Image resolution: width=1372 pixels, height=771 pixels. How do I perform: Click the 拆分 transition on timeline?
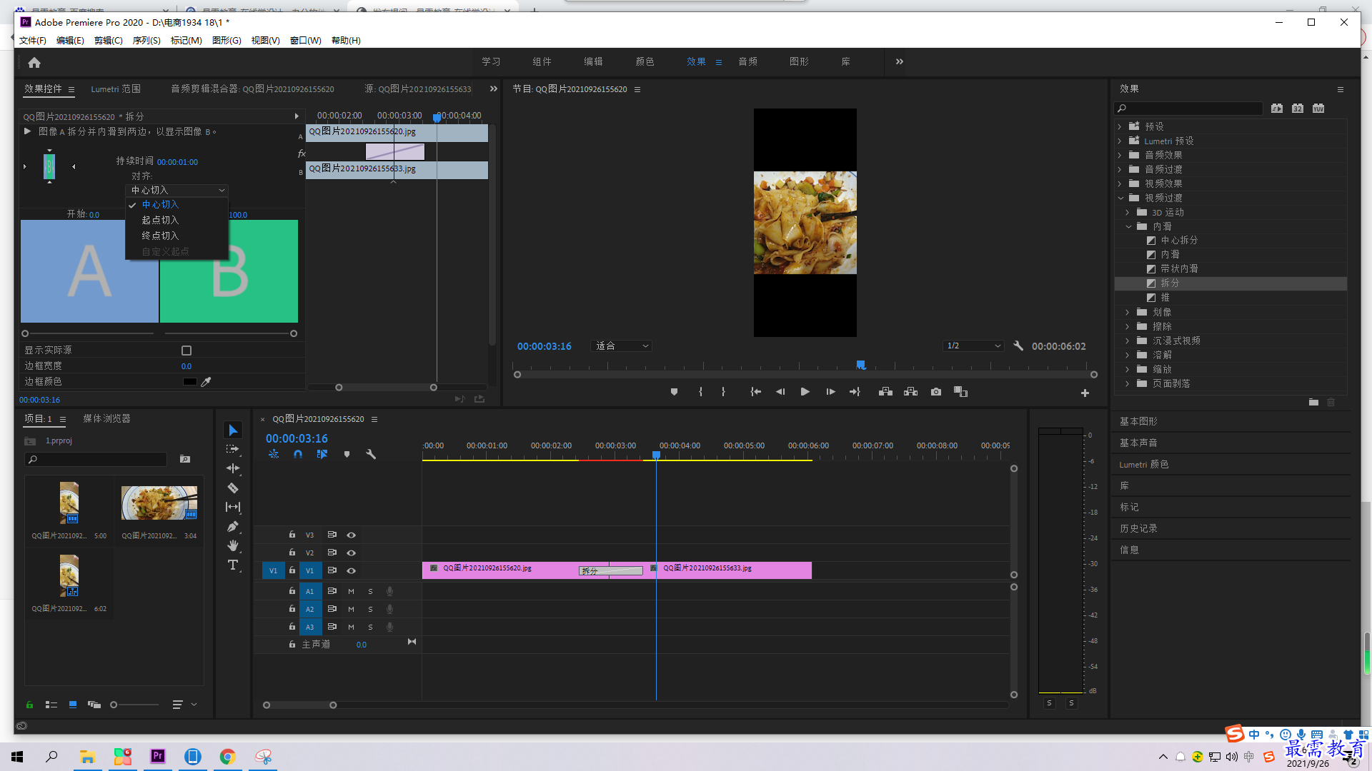[611, 570]
